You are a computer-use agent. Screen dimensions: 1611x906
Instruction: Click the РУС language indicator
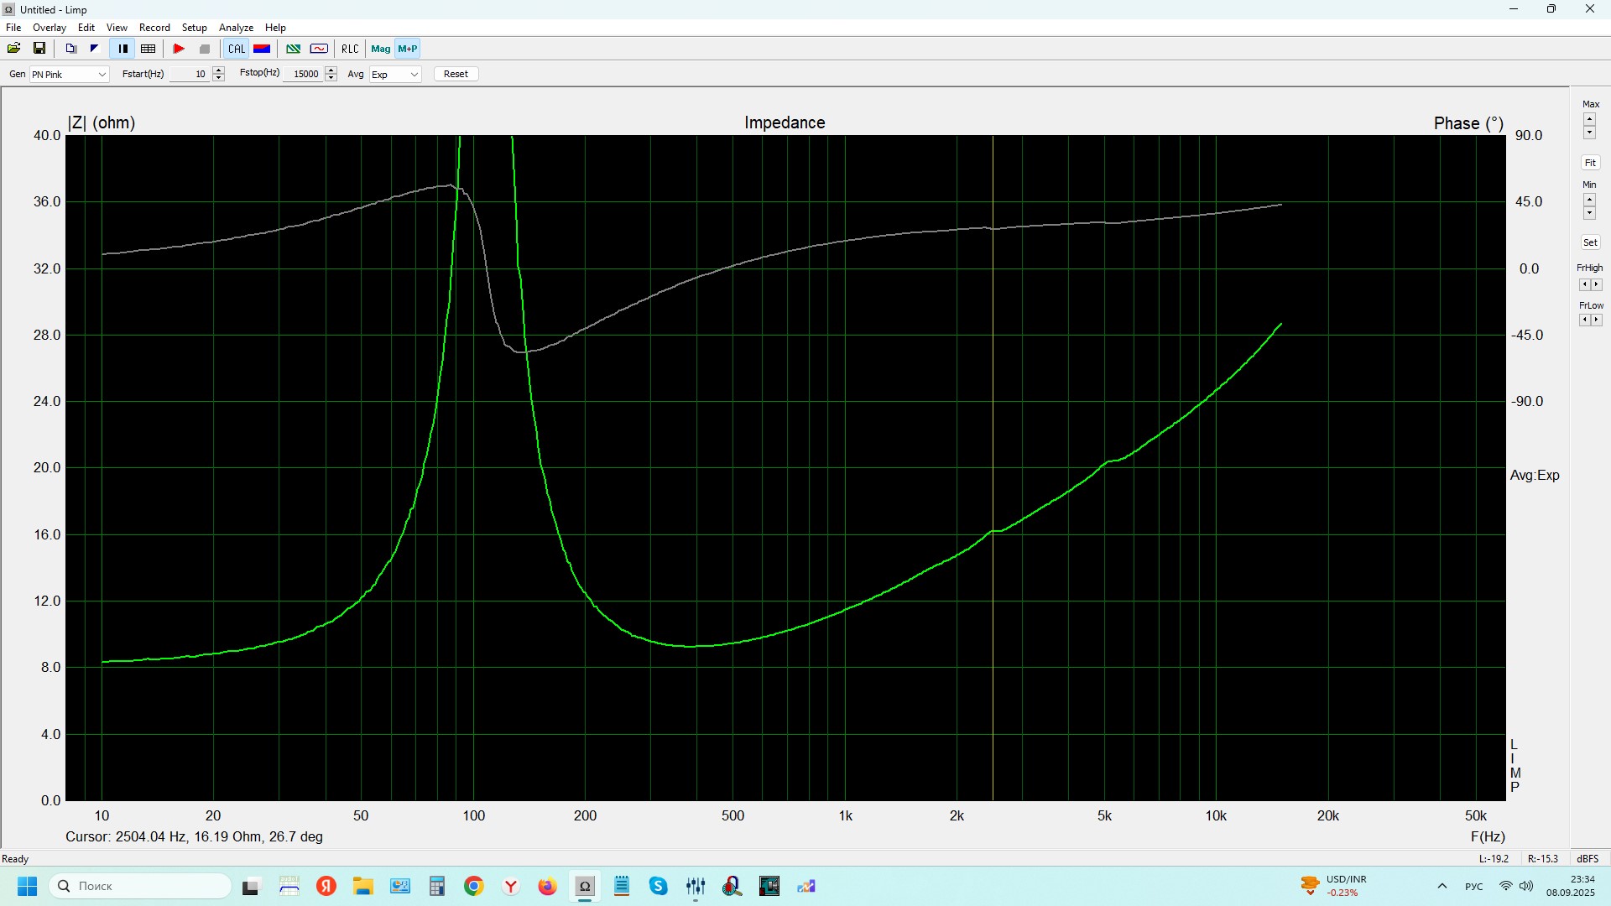pos(1473,886)
